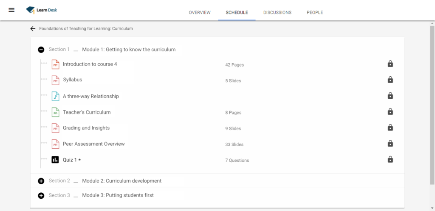Expand Section 2 Curriculum development

(x=41, y=181)
